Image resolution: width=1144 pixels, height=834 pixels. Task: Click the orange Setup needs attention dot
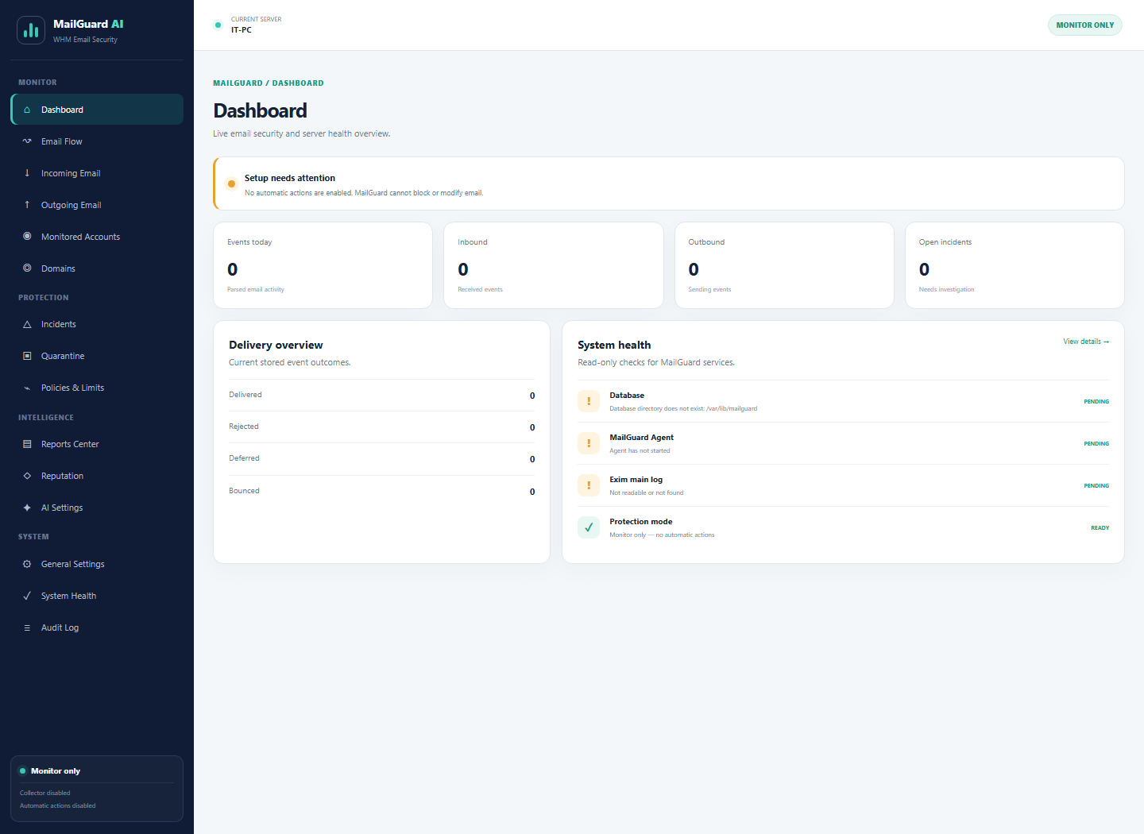231,183
